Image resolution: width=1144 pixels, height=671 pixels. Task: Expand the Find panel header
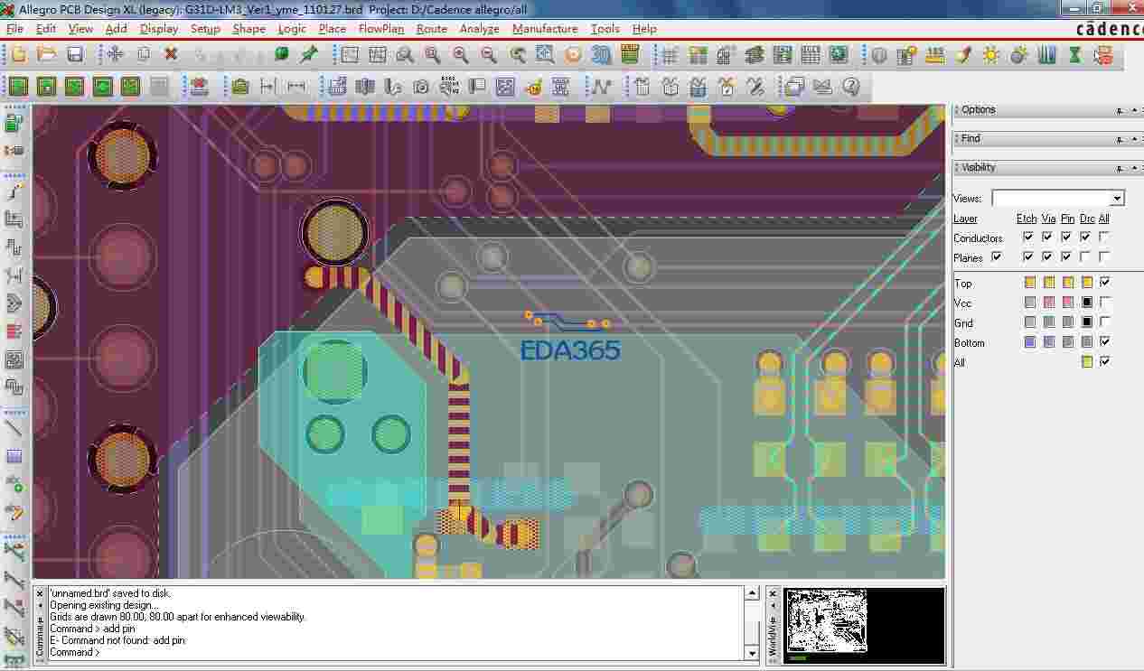pos(971,139)
